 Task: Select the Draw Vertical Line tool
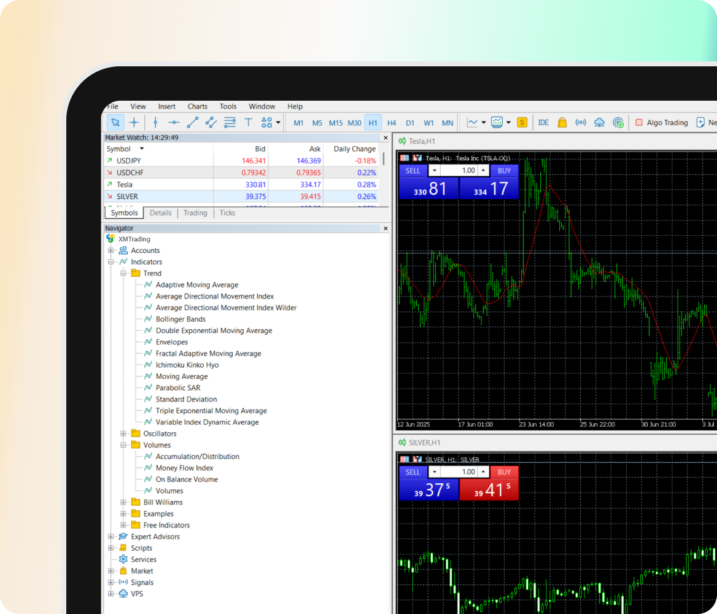(155, 122)
